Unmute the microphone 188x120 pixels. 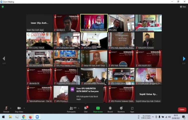tap(6, 109)
